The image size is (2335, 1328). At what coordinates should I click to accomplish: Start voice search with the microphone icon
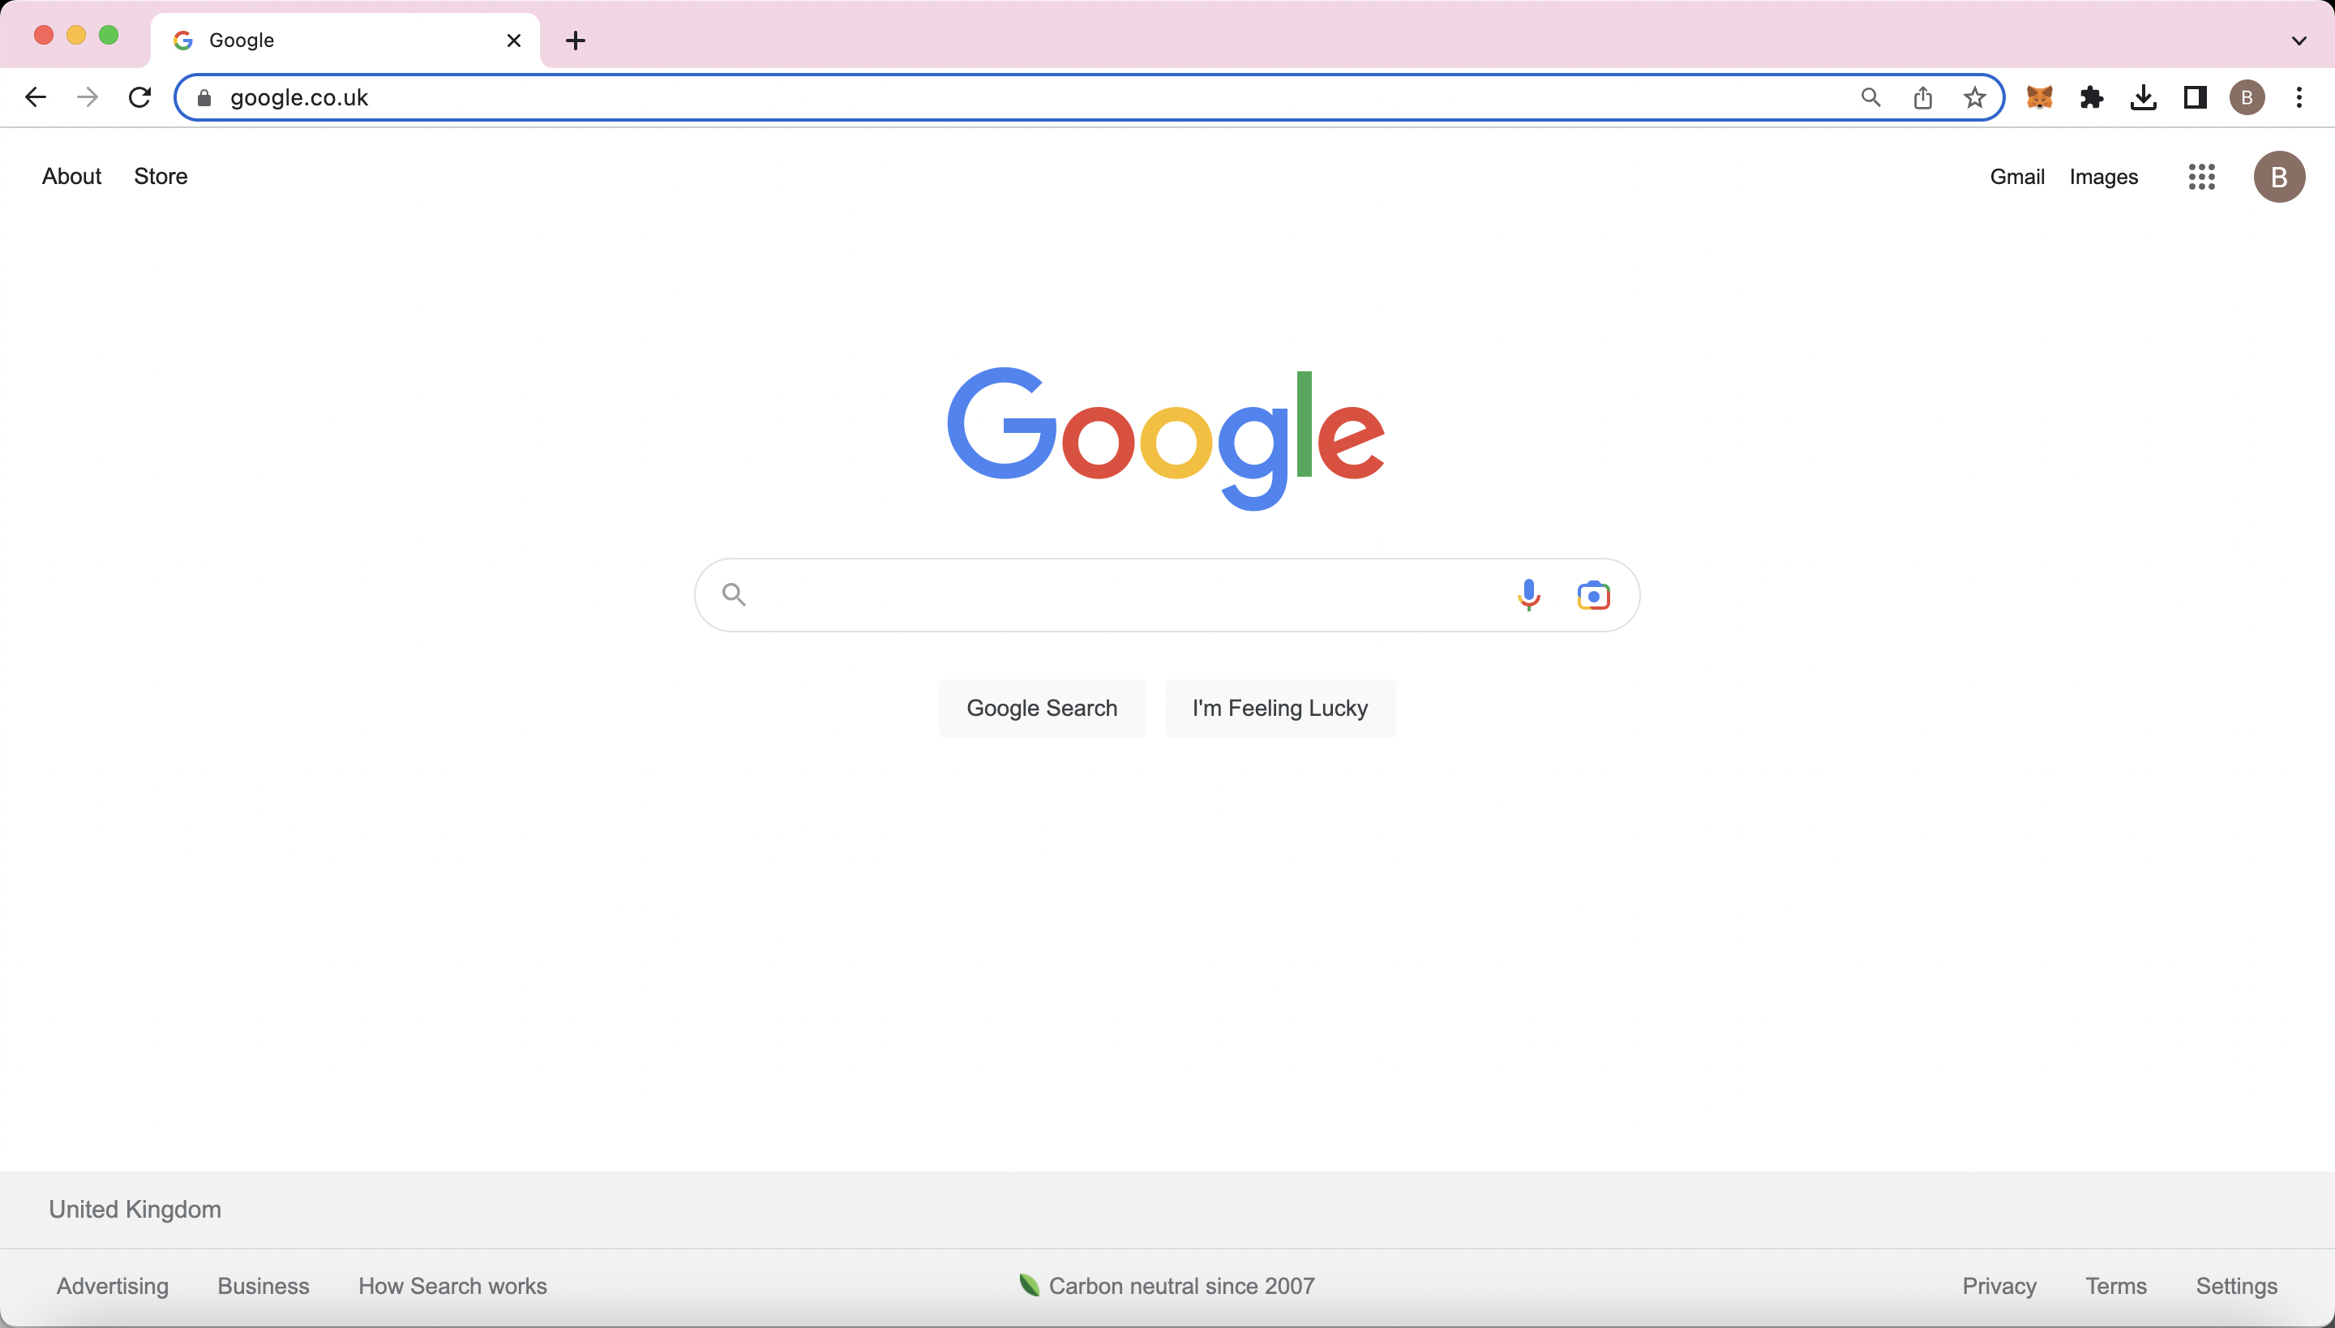point(1529,596)
